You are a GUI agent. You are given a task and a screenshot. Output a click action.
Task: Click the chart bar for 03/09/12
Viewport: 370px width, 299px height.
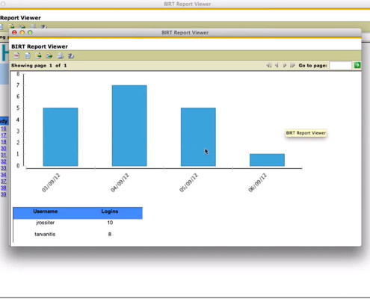pyautogui.click(x=61, y=137)
